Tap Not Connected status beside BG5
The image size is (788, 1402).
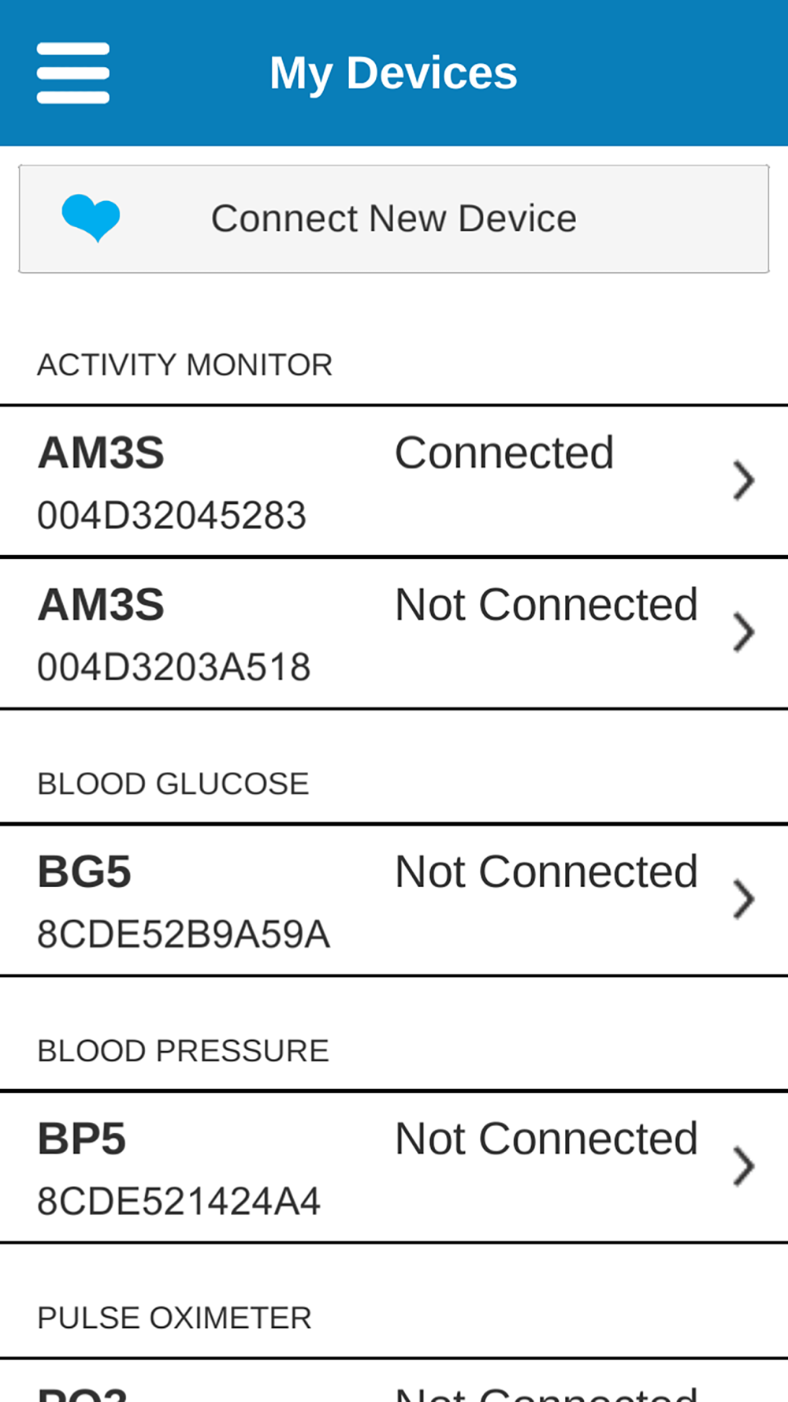pyautogui.click(x=546, y=872)
